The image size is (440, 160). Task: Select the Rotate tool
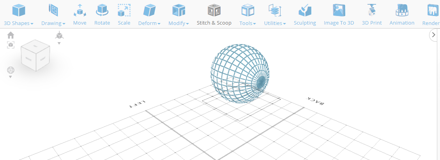click(x=102, y=15)
